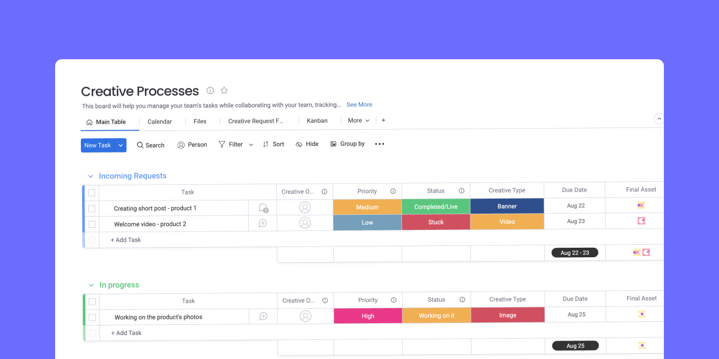Viewport: 719px width, 359px height.
Task: Click the Group by button
Action: [348, 144]
